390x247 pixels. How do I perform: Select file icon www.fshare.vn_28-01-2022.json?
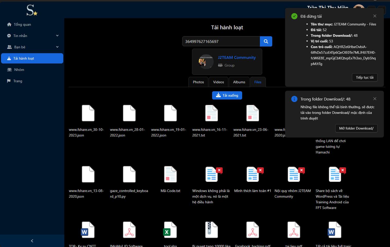129,113
